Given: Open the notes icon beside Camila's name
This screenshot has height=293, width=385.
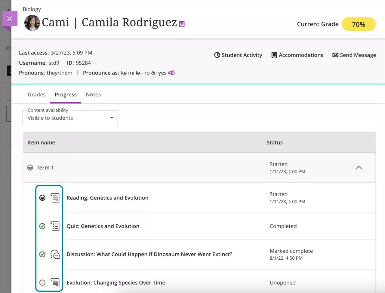Looking at the screenshot, I should tap(181, 24).
